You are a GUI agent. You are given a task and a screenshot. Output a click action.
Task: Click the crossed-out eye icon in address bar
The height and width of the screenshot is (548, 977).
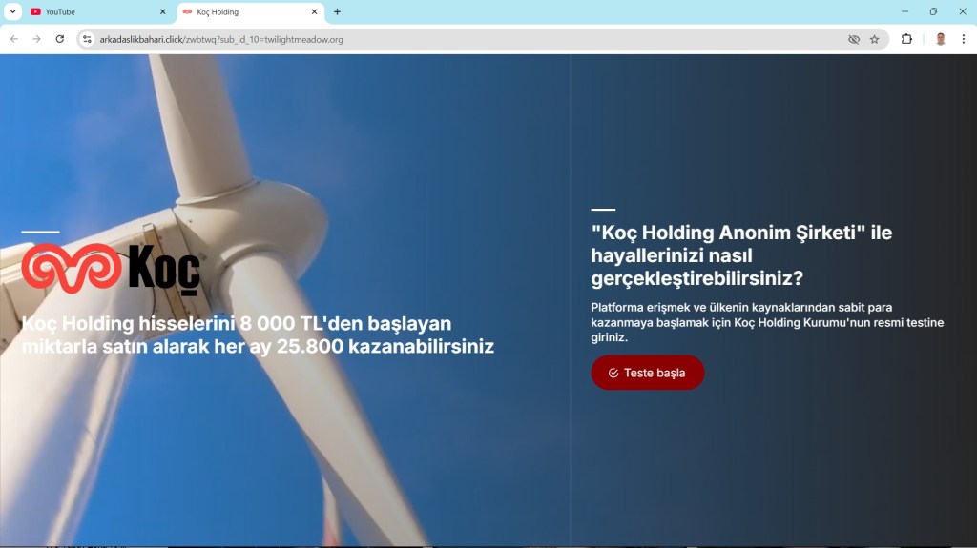point(854,39)
